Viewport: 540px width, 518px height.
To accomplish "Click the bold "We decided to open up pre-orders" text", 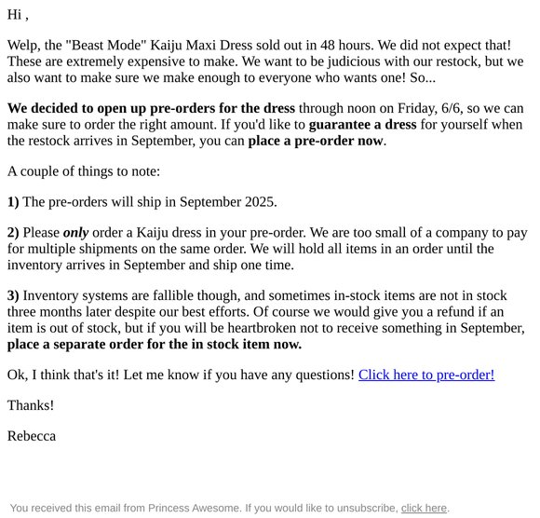I will pyautogui.click(x=107, y=108).
